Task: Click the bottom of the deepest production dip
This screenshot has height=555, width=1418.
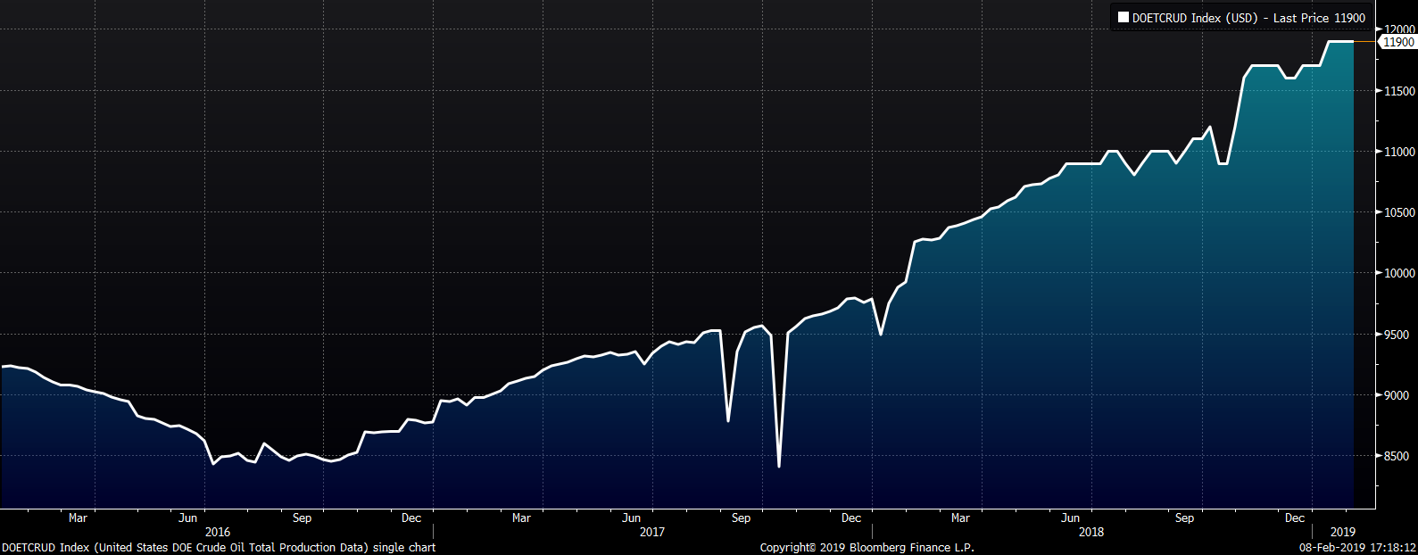Action: point(779,466)
